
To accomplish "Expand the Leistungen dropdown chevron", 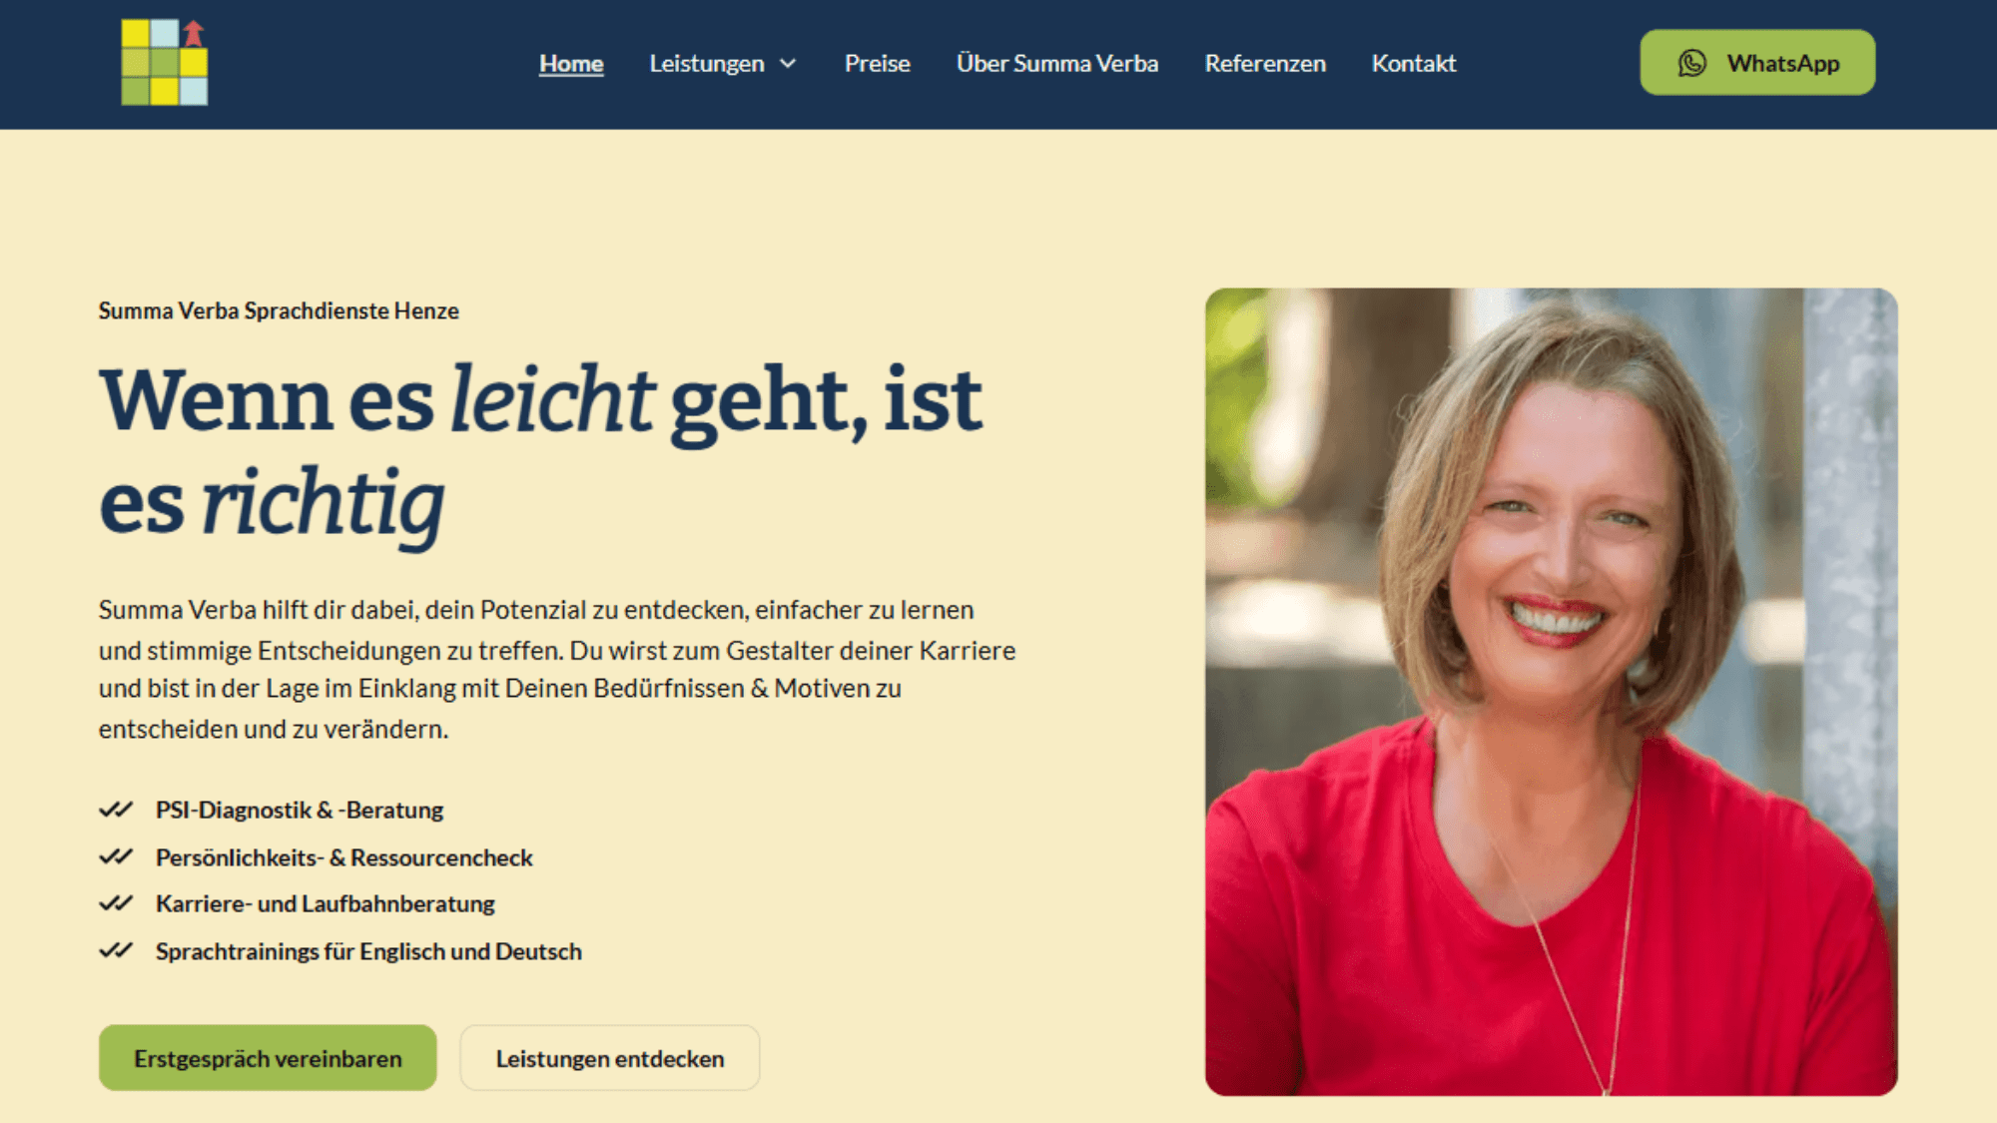I will click(788, 64).
